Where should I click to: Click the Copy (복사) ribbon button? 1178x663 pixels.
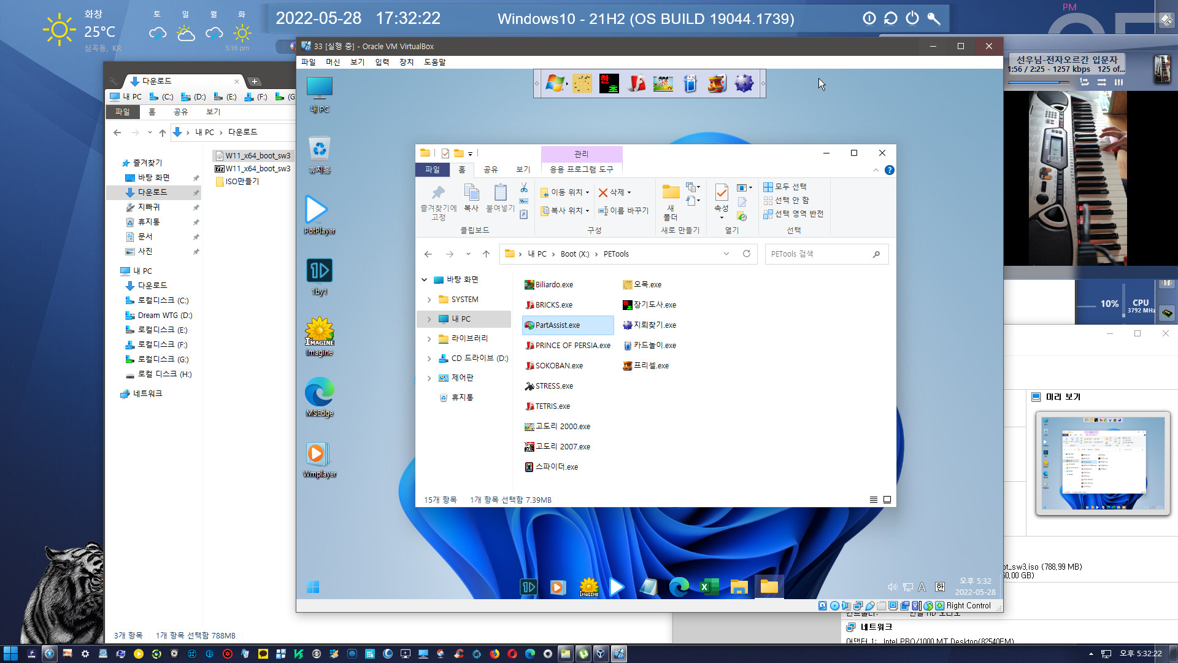[x=471, y=198]
